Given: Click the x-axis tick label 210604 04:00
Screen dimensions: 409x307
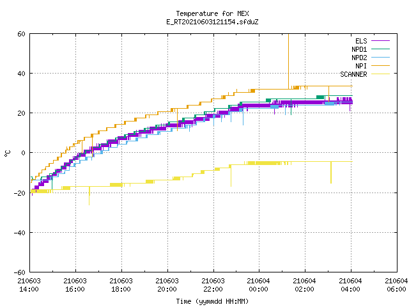Looking at the screenshot, I should [x=350, y=285].
